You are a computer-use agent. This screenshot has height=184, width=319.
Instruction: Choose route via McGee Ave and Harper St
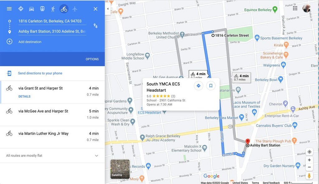point(52,115)
